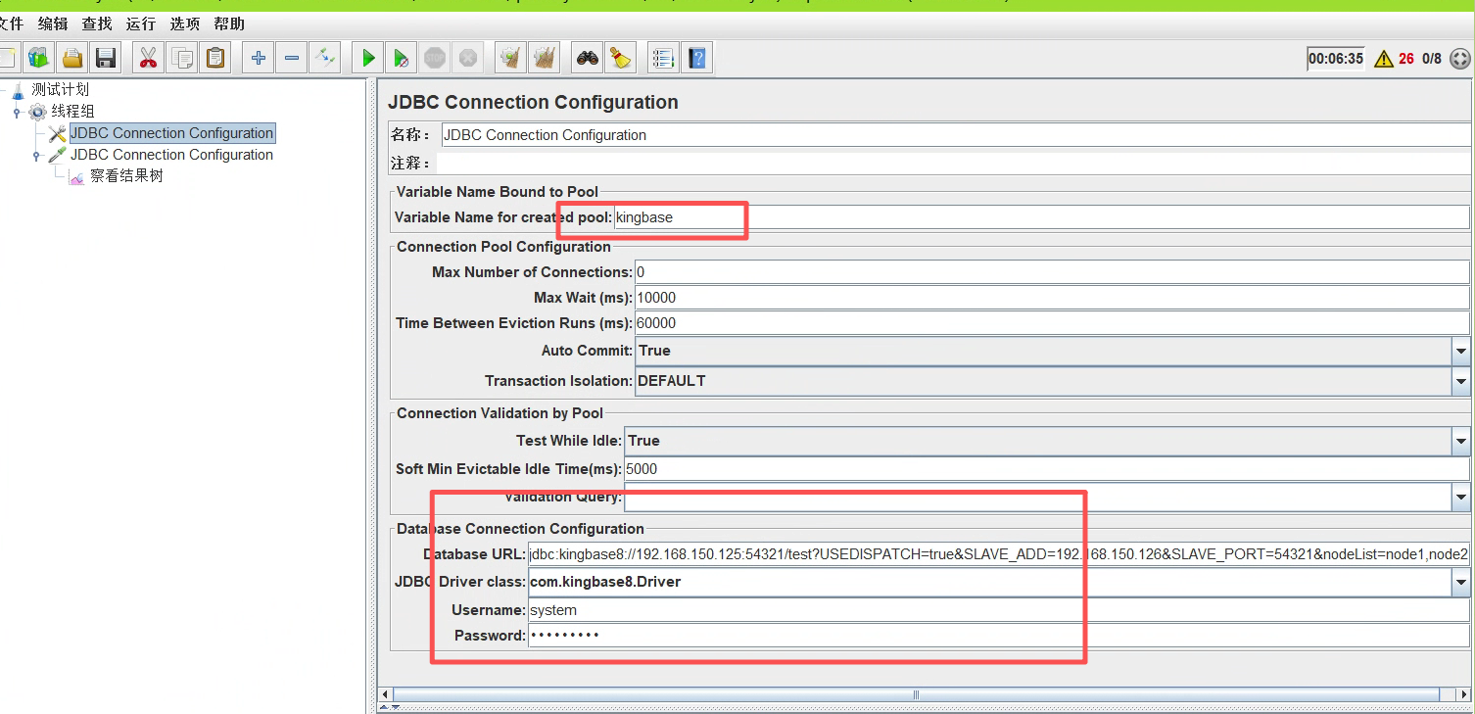Click the horizontal scrollbar at panel bottom
1475x714 pixels.
tap(917, 694)
